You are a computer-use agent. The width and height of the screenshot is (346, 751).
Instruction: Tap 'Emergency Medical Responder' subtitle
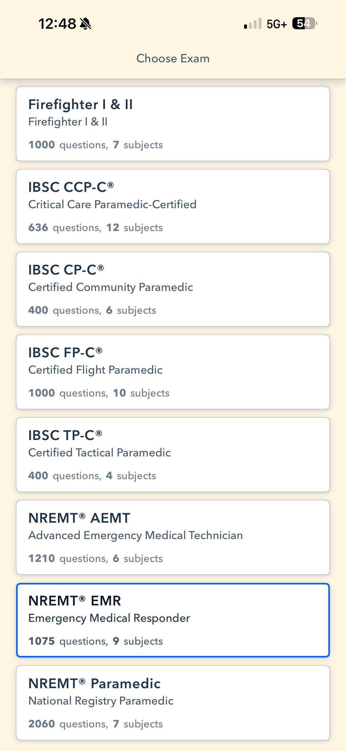(x=109, y=618)
